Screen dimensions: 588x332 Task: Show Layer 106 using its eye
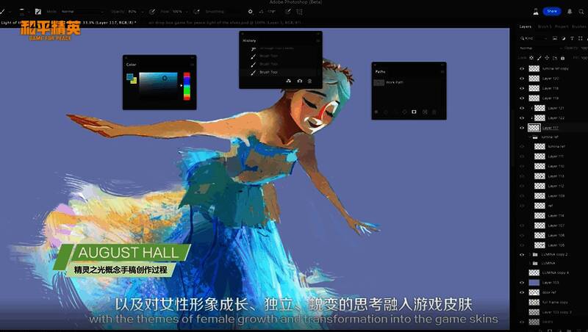click(522, 235)
